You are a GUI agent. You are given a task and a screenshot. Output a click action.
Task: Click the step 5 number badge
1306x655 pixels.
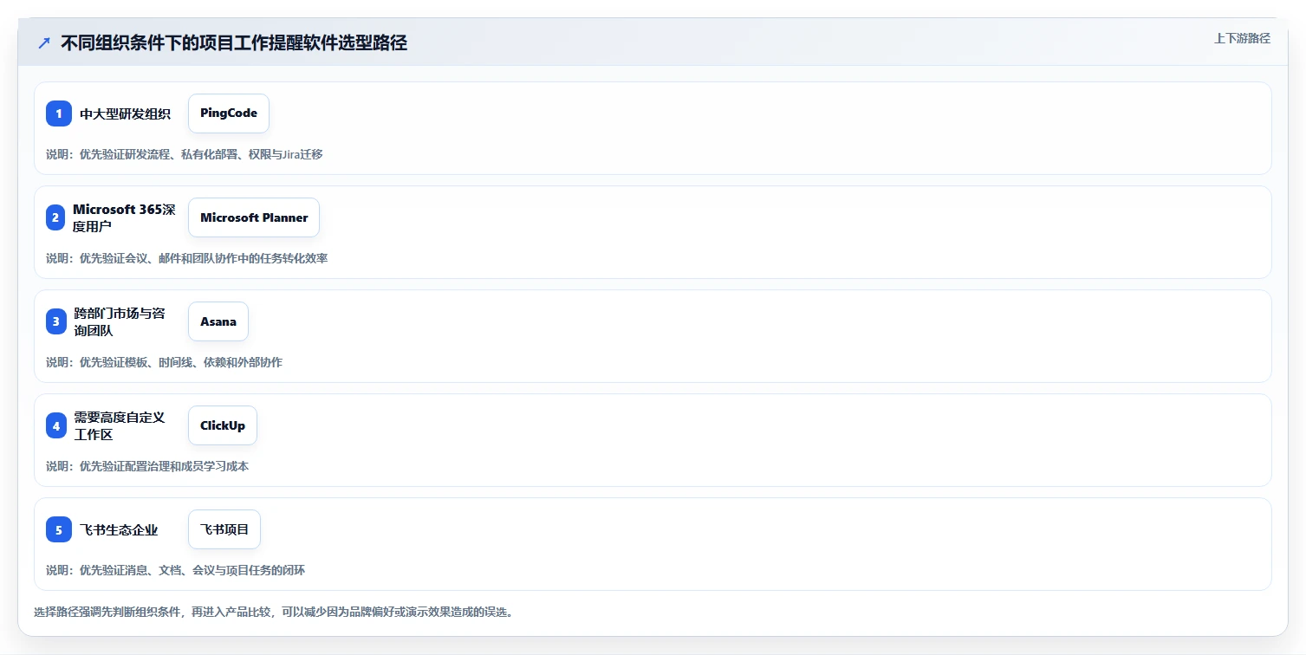58,529
